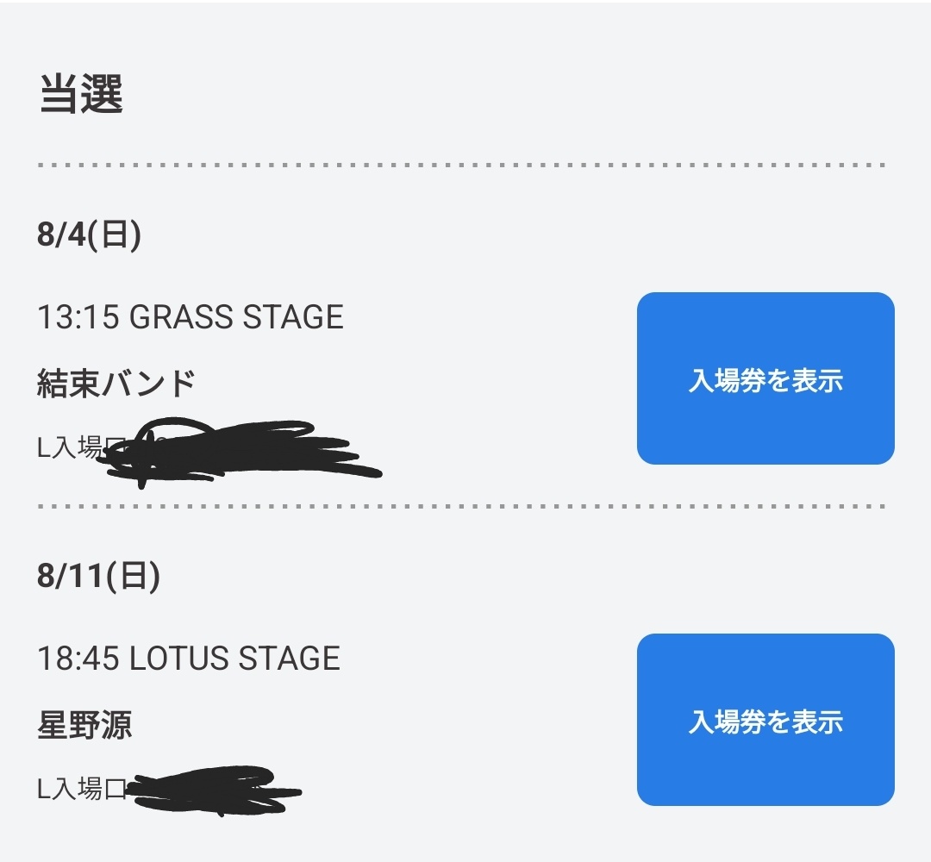Click the 当選 heading
Screen dimensions: 931x862
click(81, 96)
